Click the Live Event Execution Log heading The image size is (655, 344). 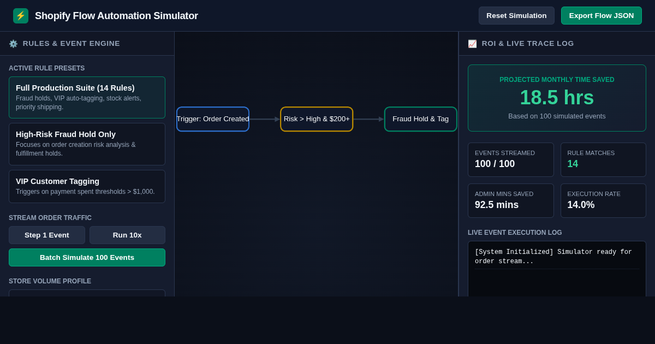(515, 233)
